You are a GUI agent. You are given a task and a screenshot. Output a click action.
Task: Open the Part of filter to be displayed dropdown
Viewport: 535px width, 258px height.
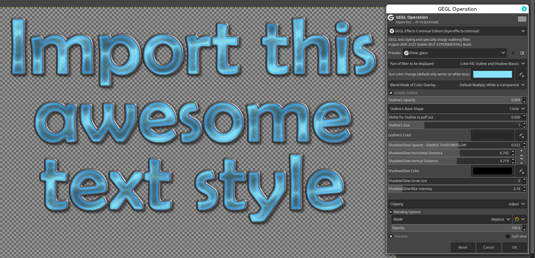[457, 64]
